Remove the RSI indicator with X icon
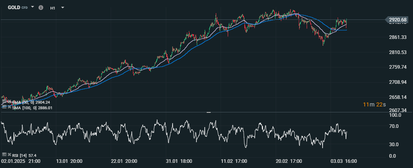This screenshot has width=413, height=168. point(9,154)
